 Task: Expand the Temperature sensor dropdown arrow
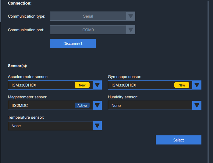(97, 126)
